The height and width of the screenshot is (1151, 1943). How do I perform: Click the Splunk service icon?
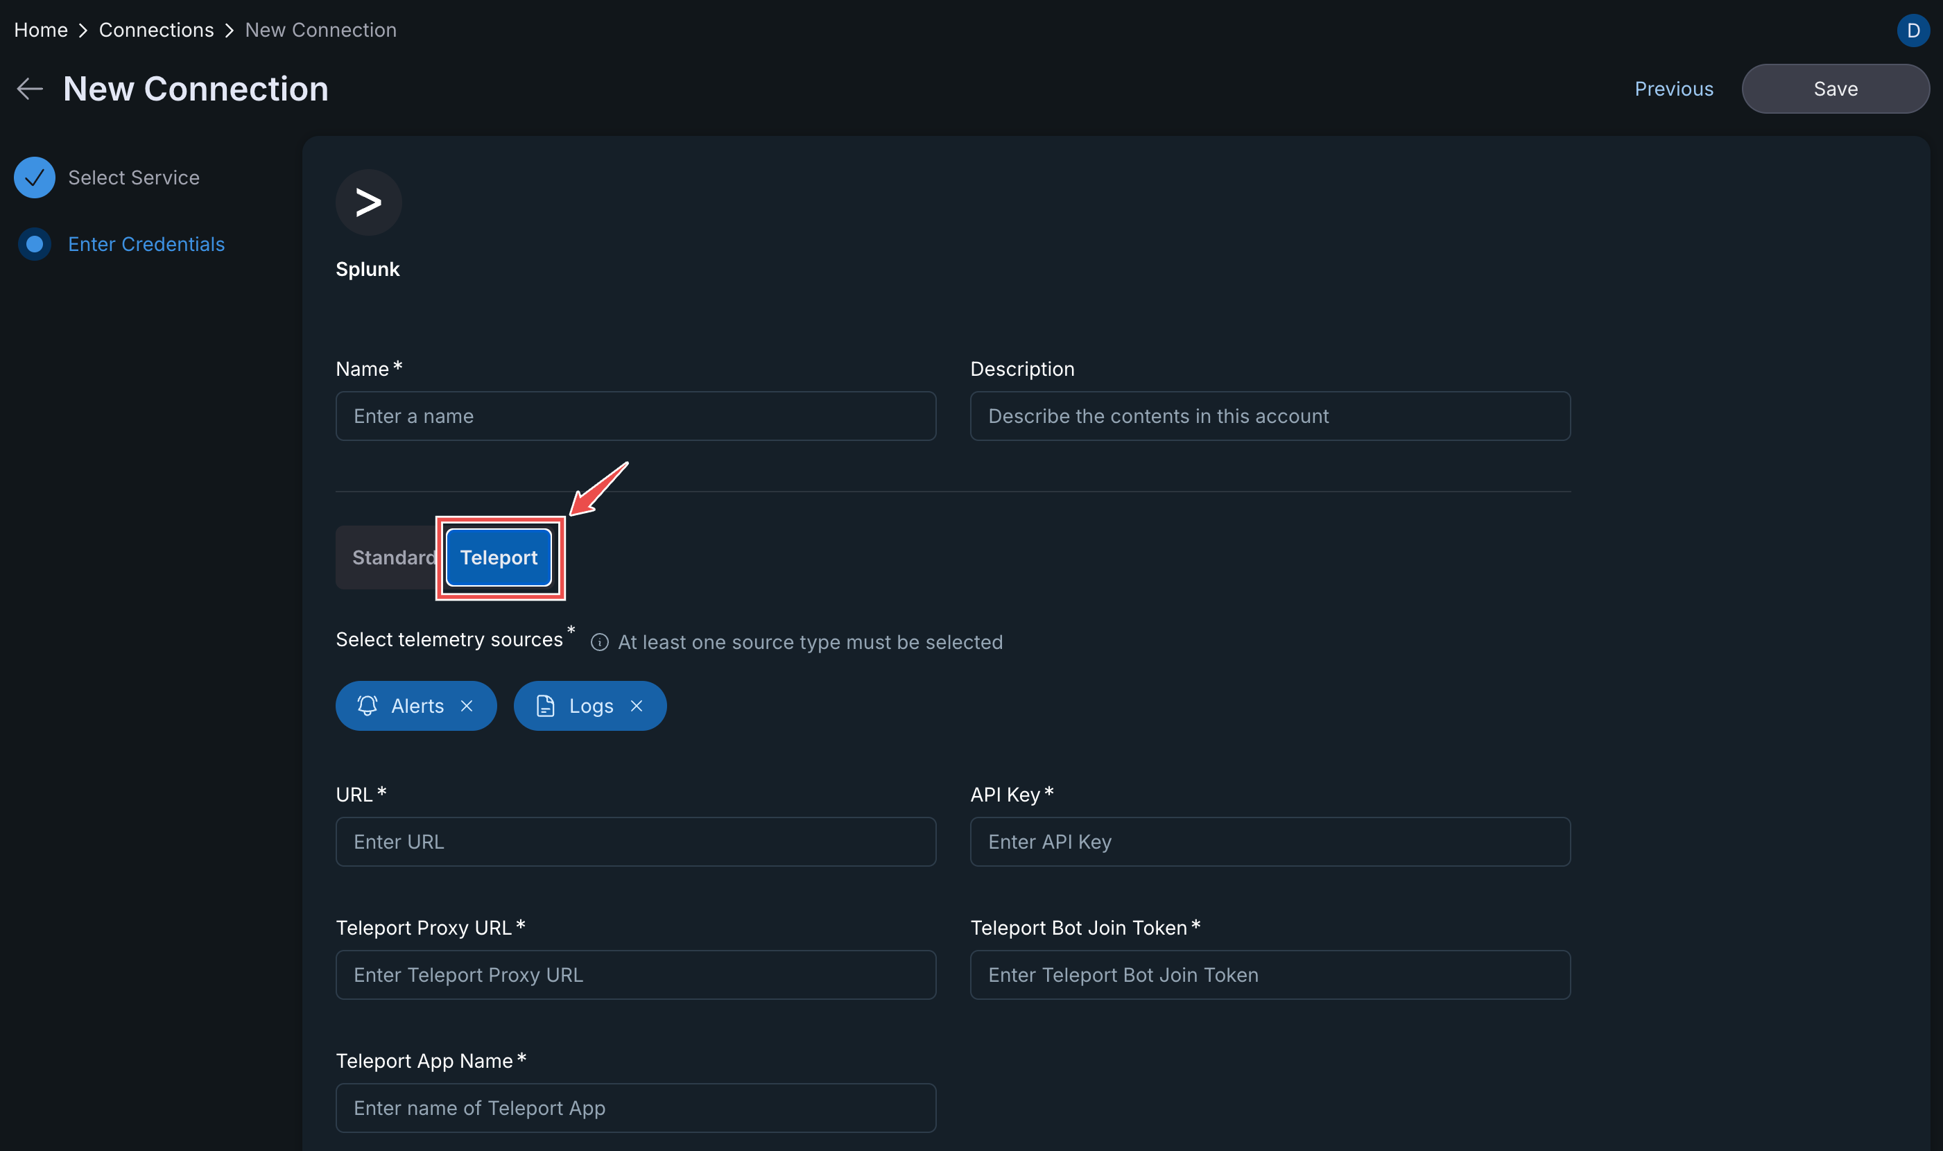(x=368, y=202)
